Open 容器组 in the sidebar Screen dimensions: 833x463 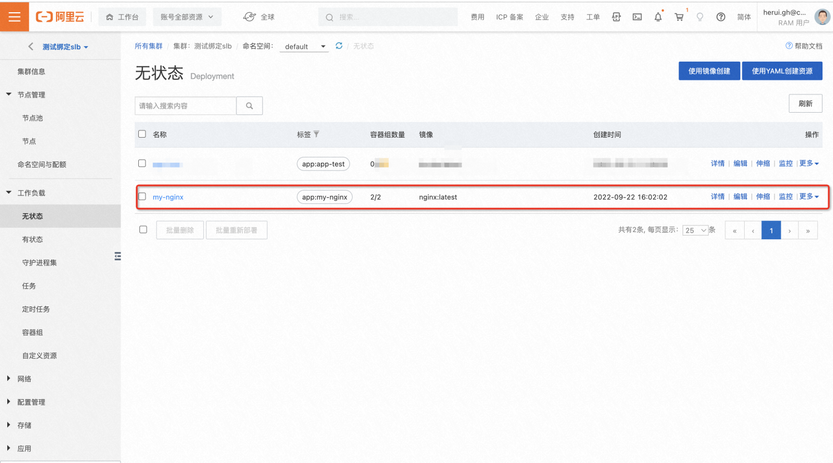coord(32,333)
